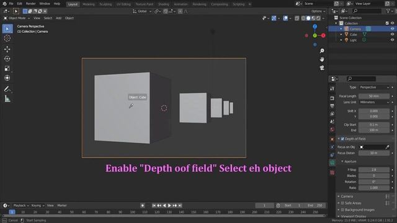Toggle auto keying record button
Viewport: 397px width, 223px height.
pos(143,206)
